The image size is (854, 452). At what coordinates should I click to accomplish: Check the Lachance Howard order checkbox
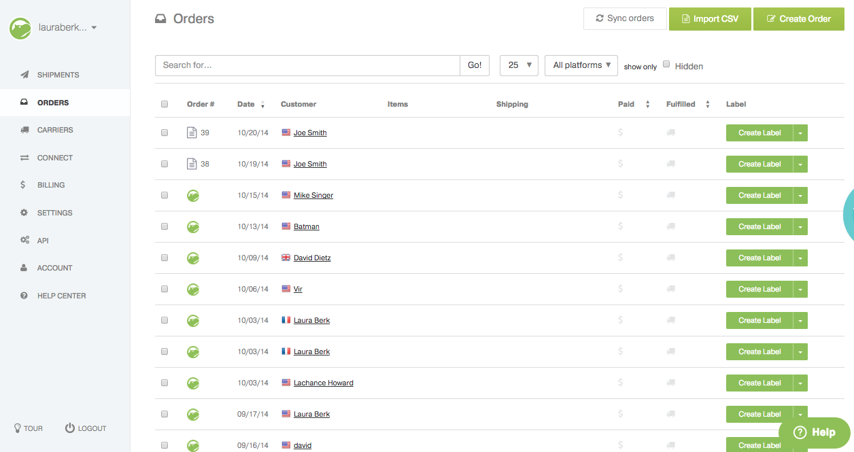(165, 383)
